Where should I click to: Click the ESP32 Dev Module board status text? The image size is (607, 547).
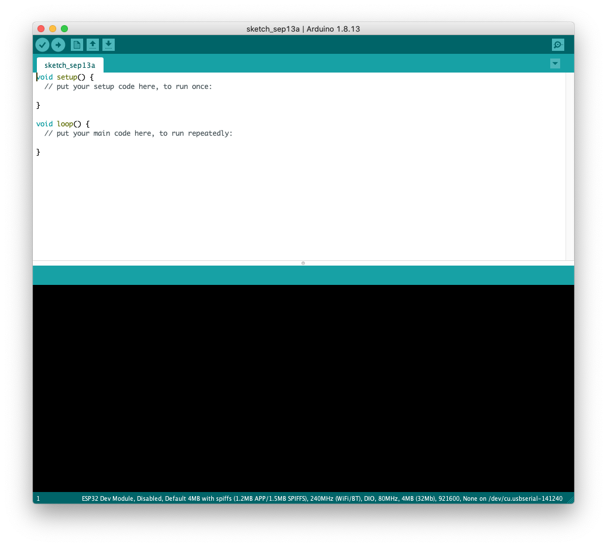[x=322, y=498]
